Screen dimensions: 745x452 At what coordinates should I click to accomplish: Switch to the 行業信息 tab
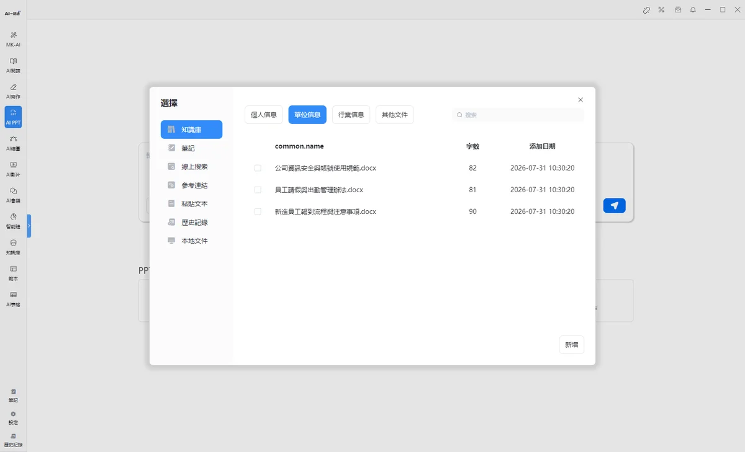[351, 115]
